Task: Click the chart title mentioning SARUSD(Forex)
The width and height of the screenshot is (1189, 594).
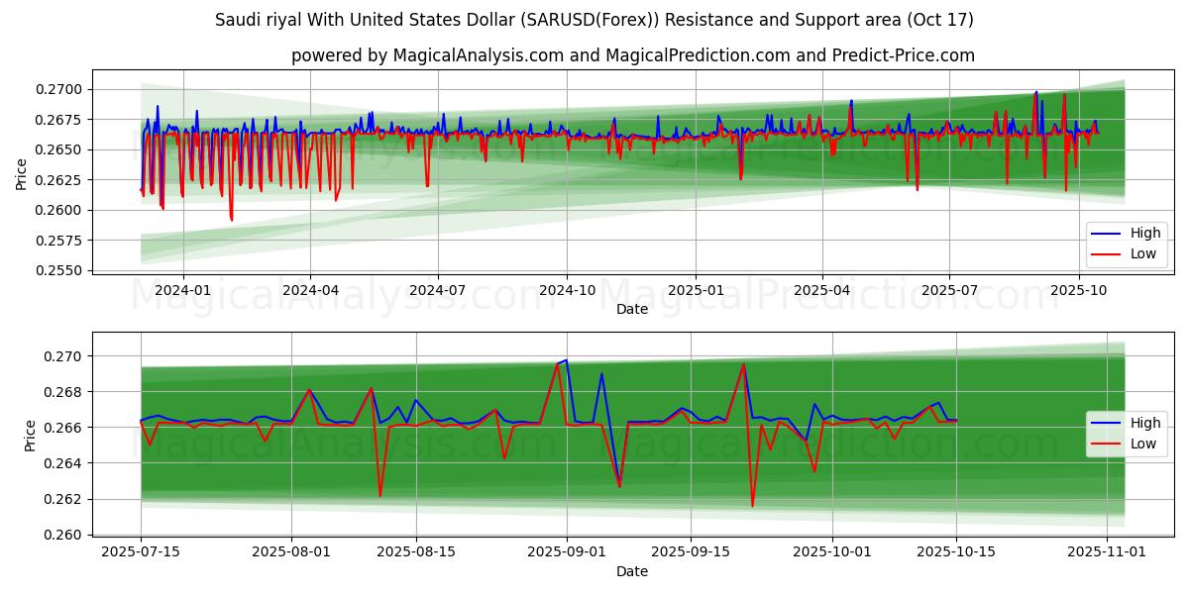Action: tap(594, 20)
